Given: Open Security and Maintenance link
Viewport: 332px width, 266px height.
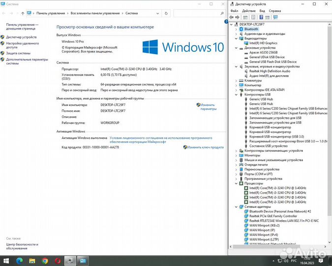Looking at the screenshot, I should (x=22, y=246).
